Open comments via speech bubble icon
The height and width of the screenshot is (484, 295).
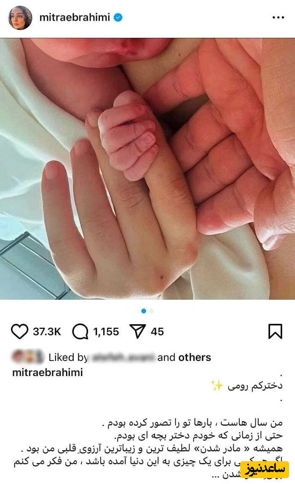80,331
